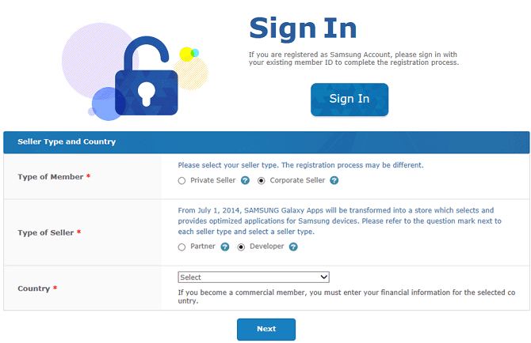Image resolution: width=531 pixels, height=343 pixels.
Task: Click the blue padlock illustration
Action: click(x=147, y=76)
